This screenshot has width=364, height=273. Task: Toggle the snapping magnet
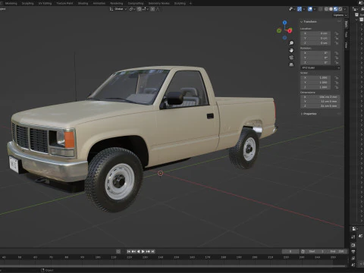(140, 9)
